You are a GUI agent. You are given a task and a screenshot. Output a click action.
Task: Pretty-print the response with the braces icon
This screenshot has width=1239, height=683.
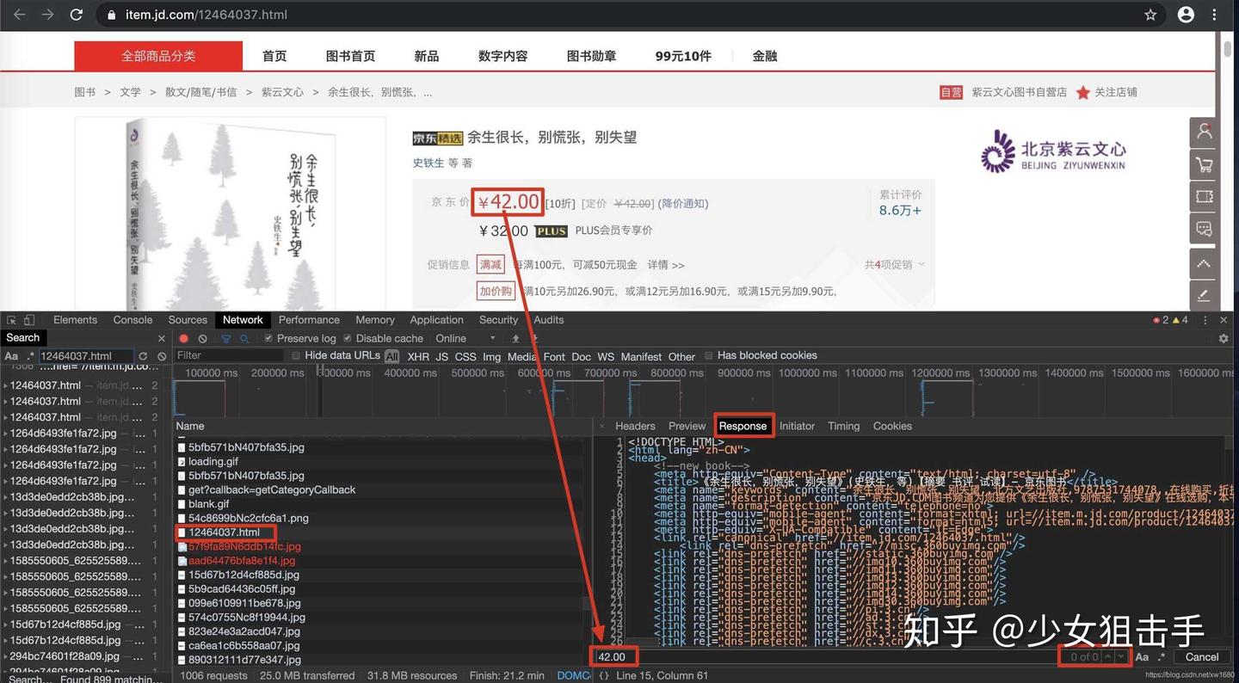[604, 676]
